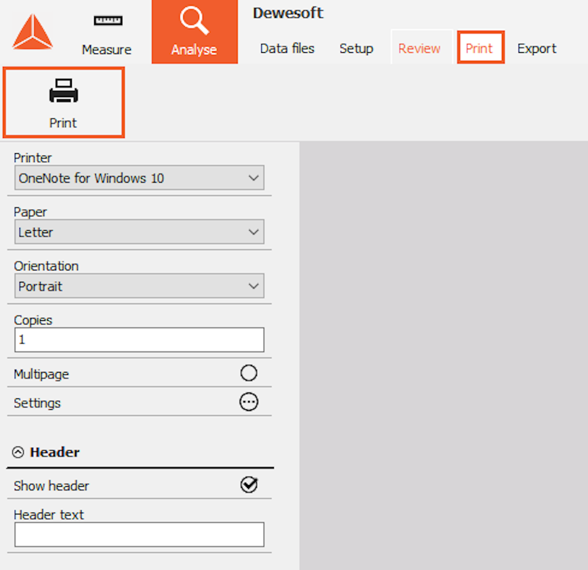Select the Analyse mode button
Viewport: 588px width, 570px height.
(x=194, y=32)
